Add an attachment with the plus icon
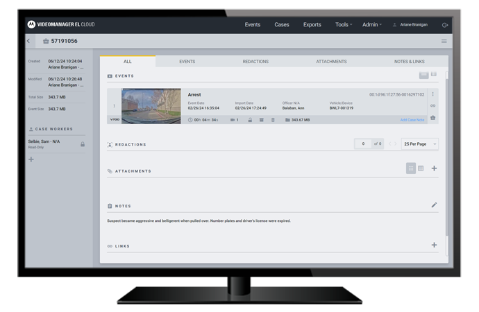 click(x=434, y=168)
